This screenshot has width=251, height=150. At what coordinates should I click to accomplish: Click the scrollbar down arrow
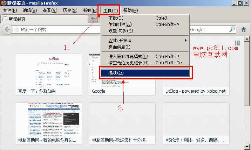247,147
